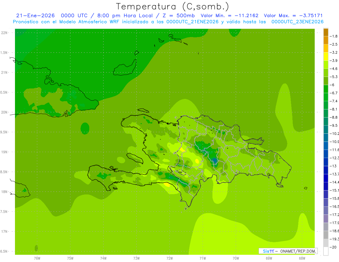Select valid-until time '0000UTC_23ENE2026'

(297, 22)
